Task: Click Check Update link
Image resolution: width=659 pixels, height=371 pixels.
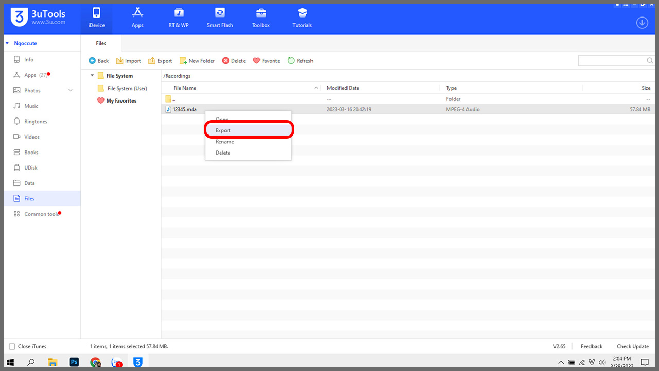Action: click(633, 347)
